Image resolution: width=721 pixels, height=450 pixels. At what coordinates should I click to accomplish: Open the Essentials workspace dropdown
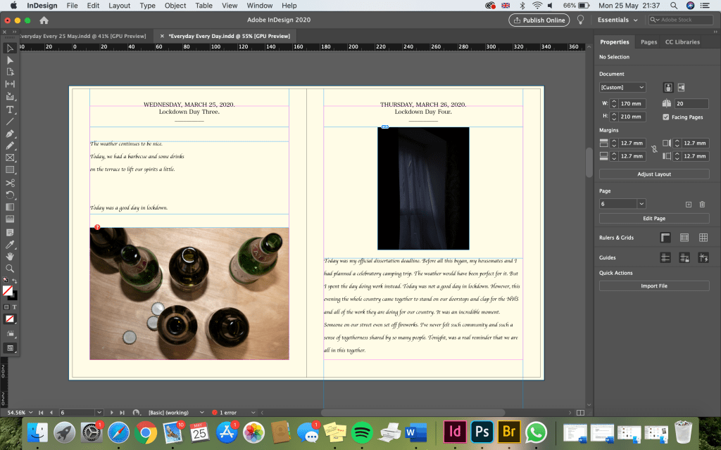tap(617, 20)
